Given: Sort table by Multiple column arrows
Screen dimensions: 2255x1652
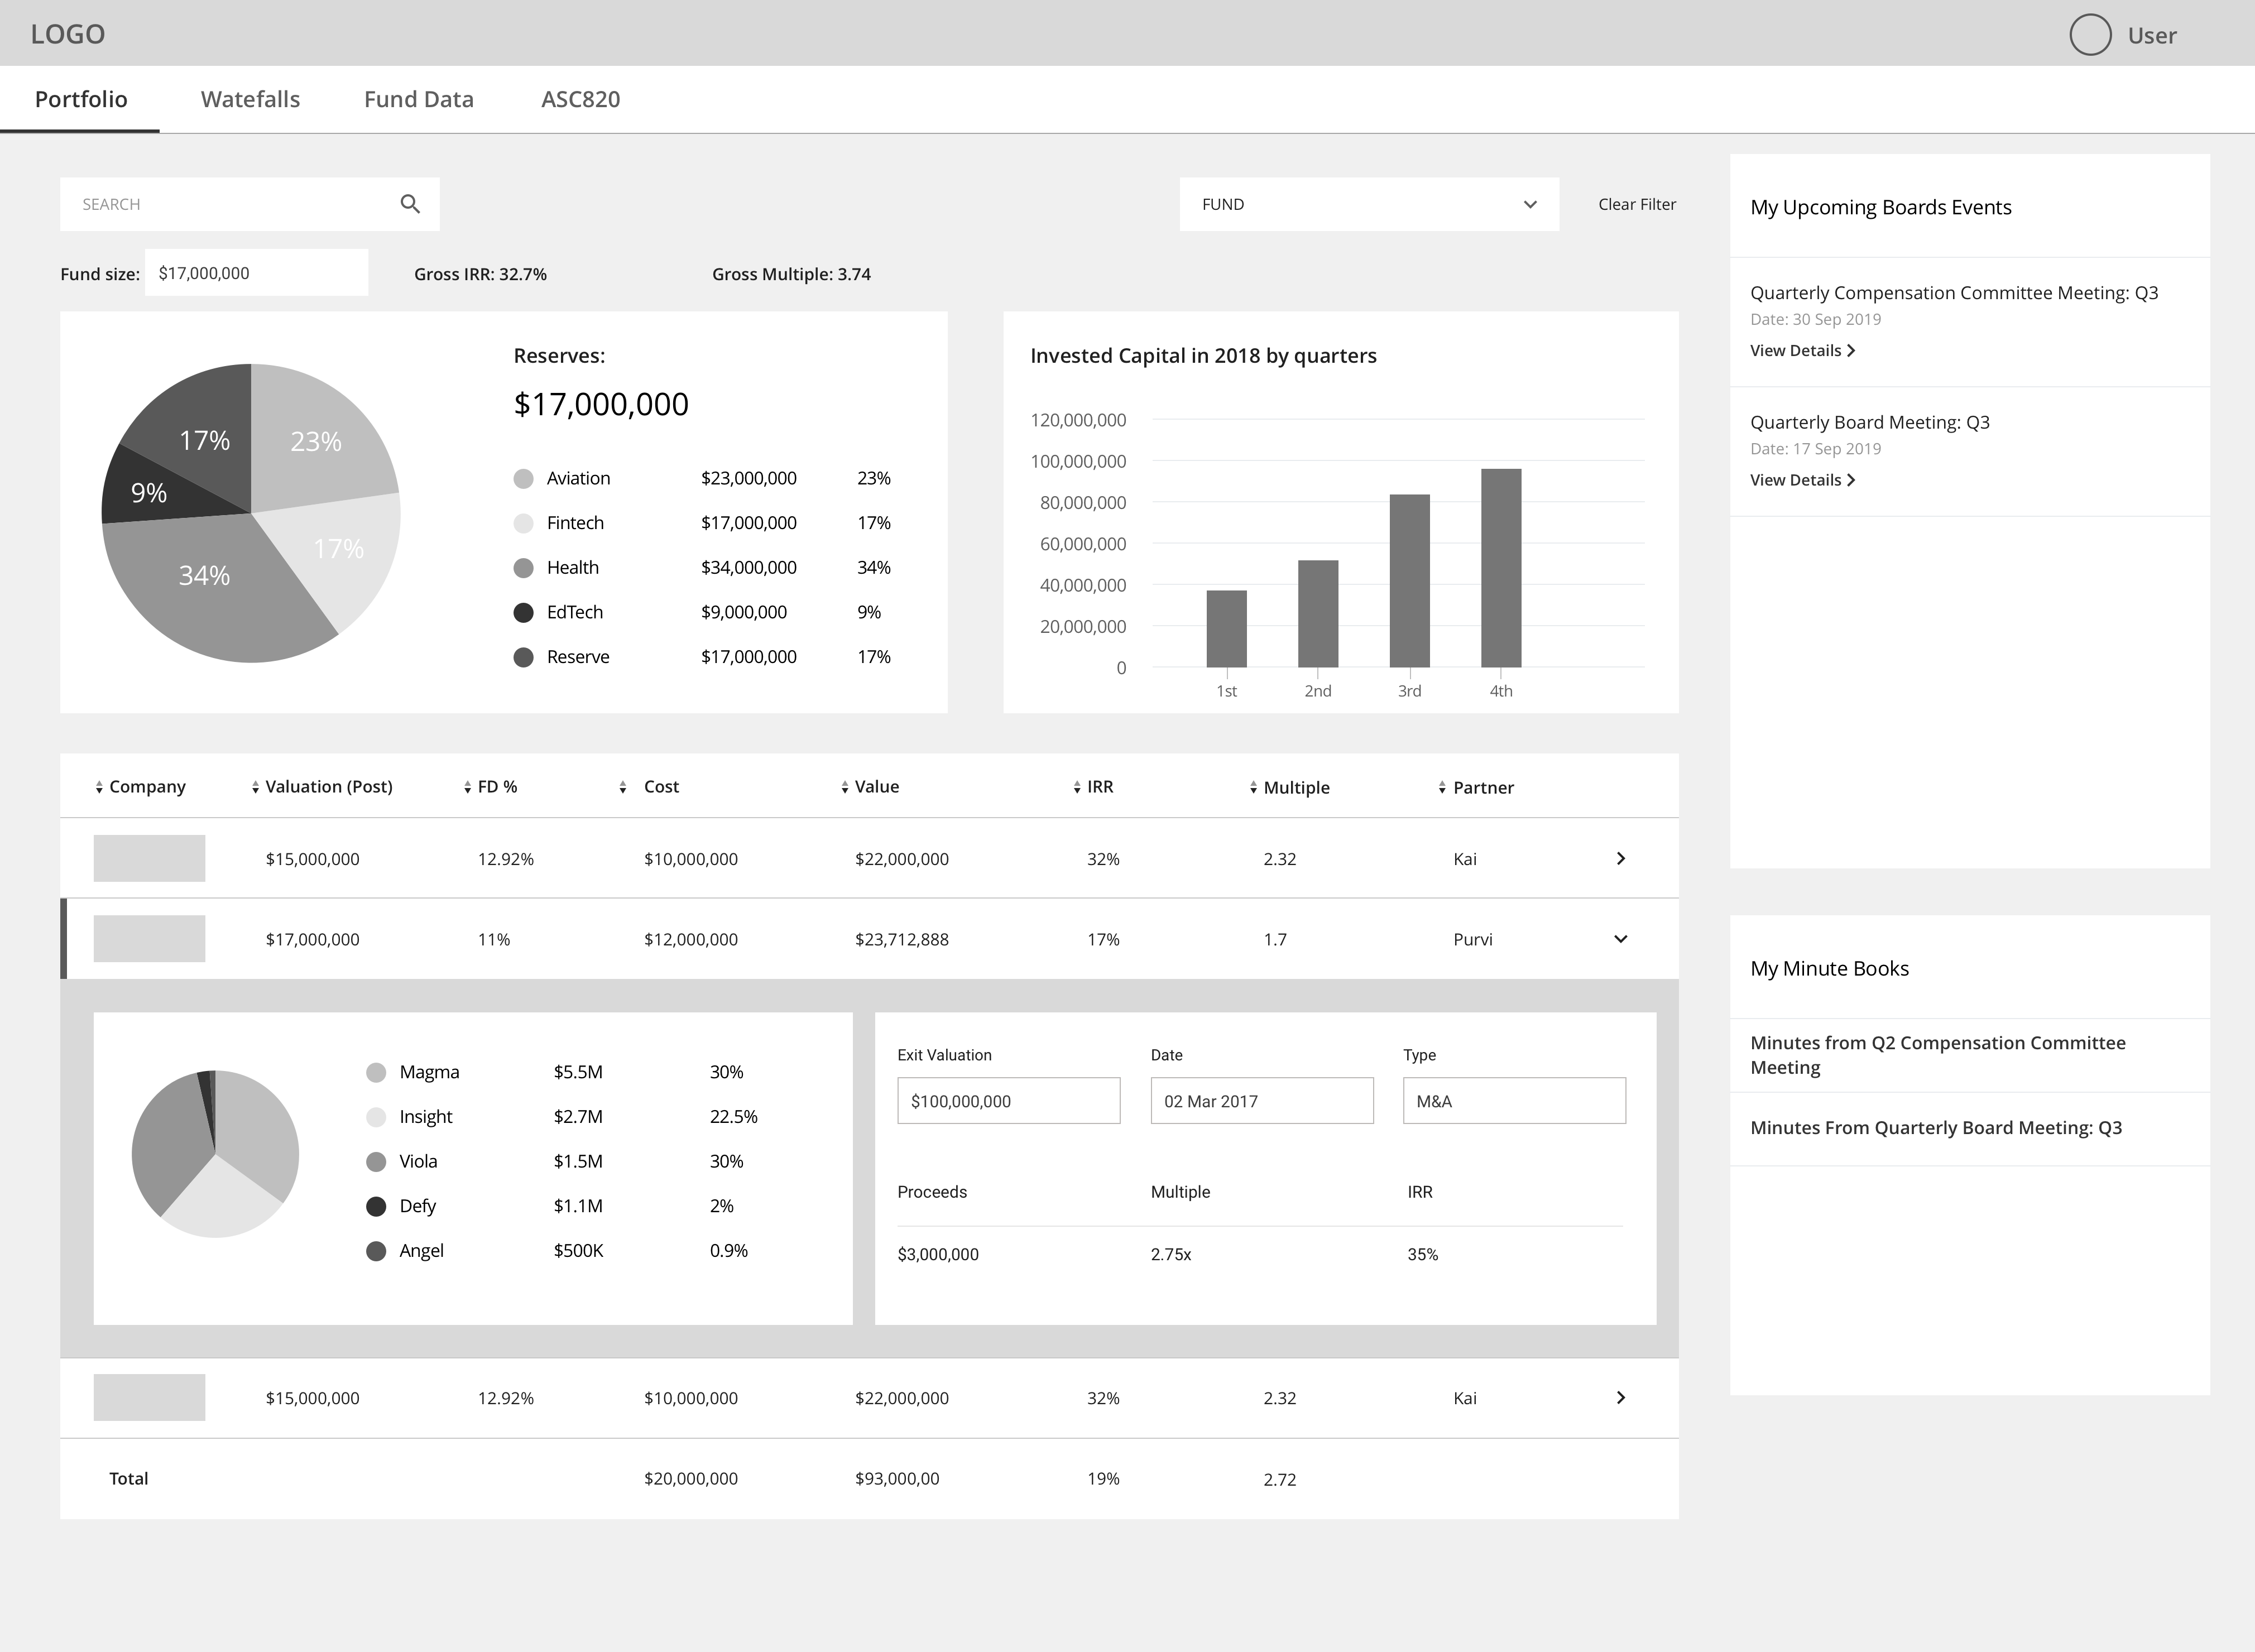Looking at the screenshot, I should point(1253,788).
